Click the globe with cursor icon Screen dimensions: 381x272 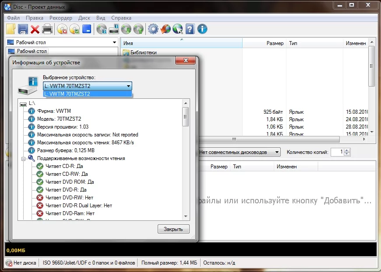pyautogui.click(x=178, y=29)
